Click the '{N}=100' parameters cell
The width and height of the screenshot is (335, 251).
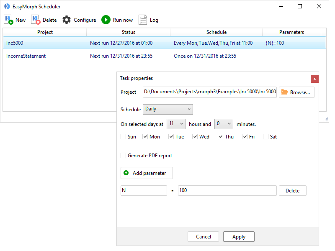(275, 43)
